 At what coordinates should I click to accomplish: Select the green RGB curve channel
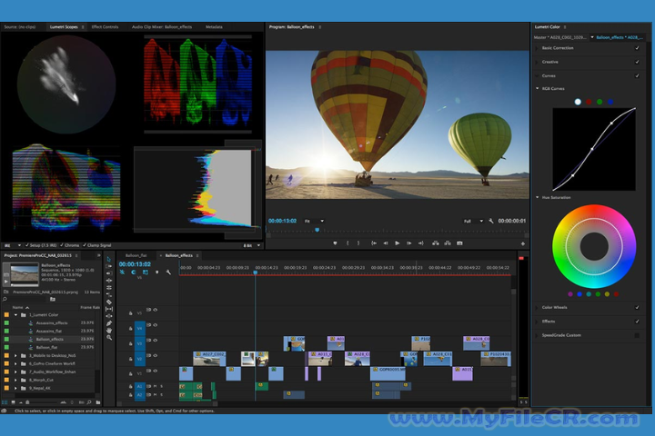(x=600, y=102)
